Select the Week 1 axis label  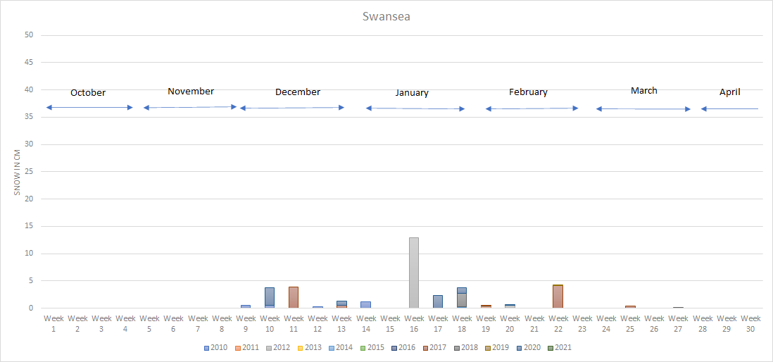pyautogui.click(x=54, y=323)
